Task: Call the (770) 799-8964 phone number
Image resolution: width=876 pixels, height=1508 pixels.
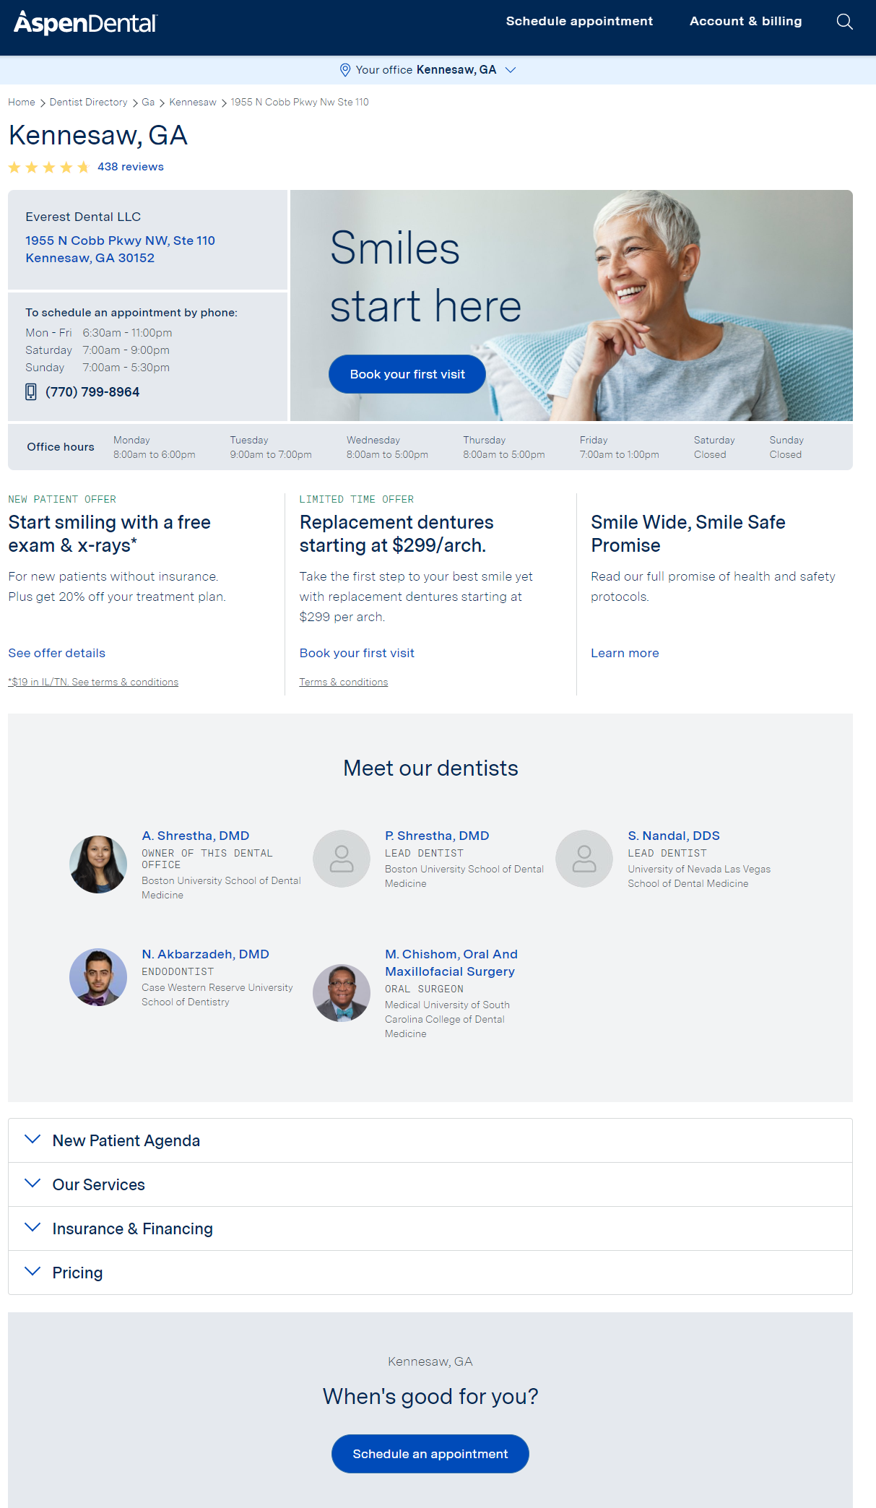Action: 92,392
